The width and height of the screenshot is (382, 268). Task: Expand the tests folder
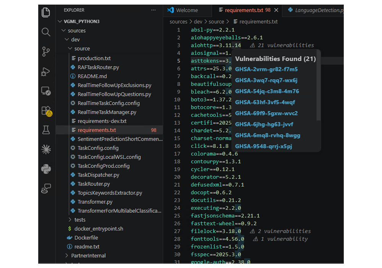[70, 220]
